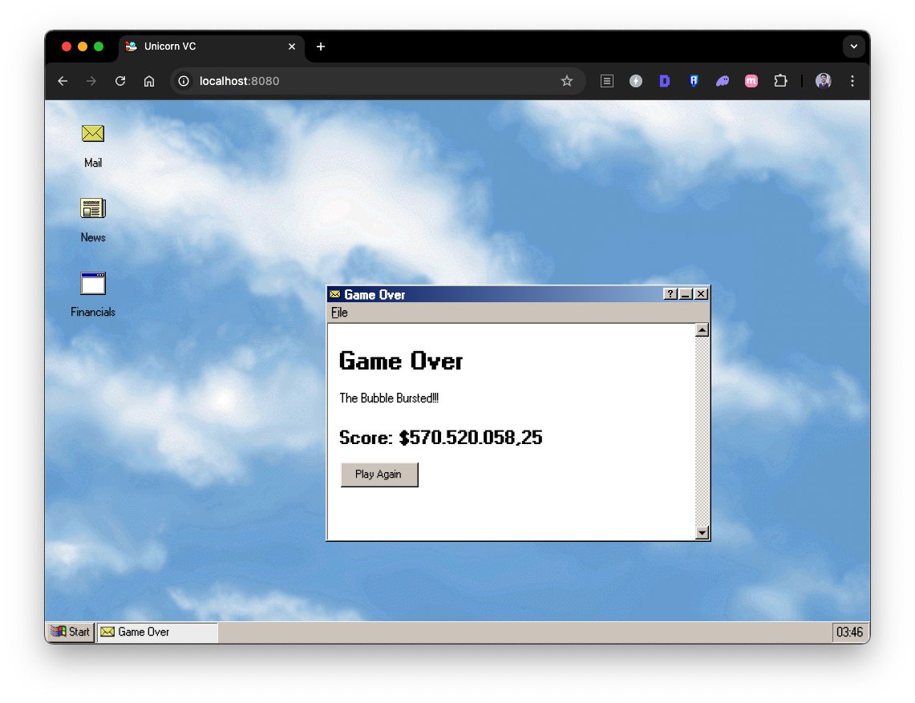The width and height of the screenshot is (915, 703).
Task: Go forward in browser
Action: 91,81
